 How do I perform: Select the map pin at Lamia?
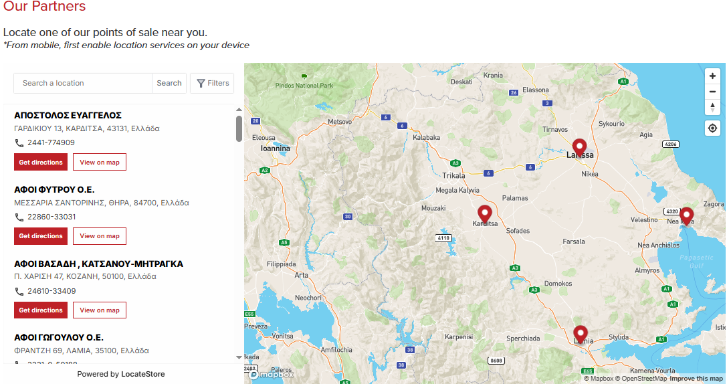[581, 334]
